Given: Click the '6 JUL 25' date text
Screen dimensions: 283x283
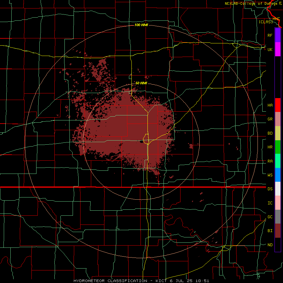Looking at the screenshot, I should point(181,281).
